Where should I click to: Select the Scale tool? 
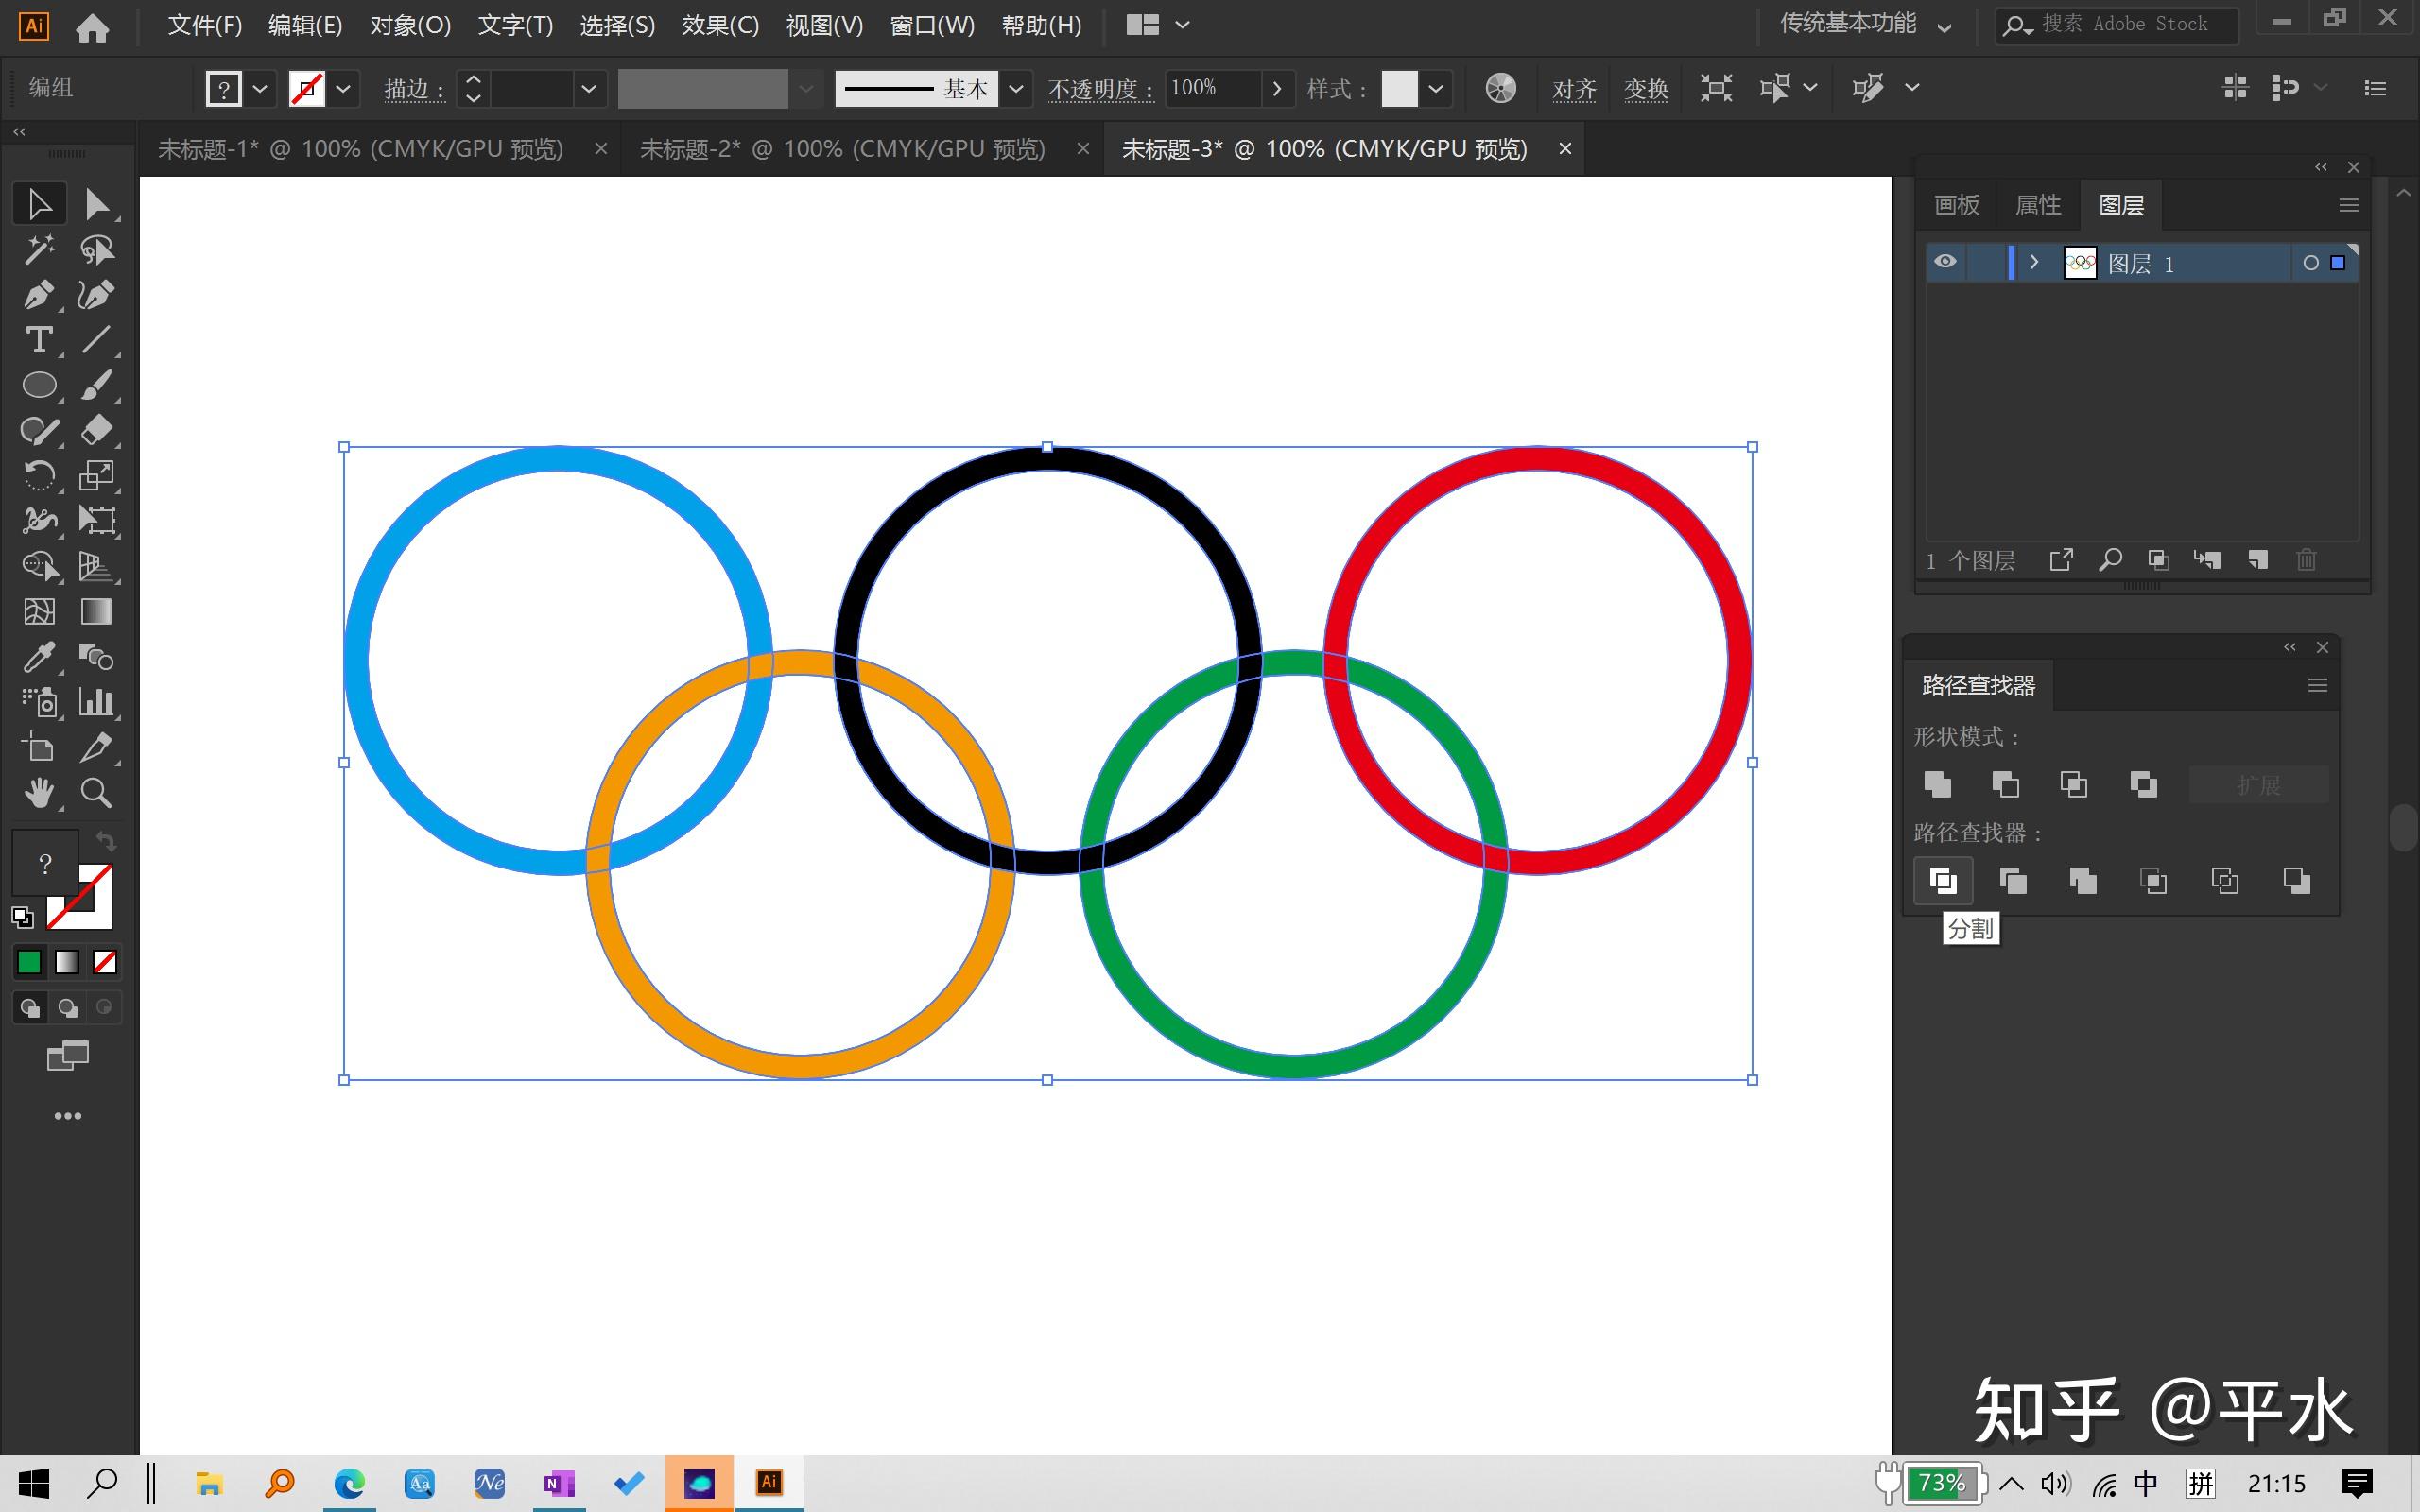[x=96, y=475]
